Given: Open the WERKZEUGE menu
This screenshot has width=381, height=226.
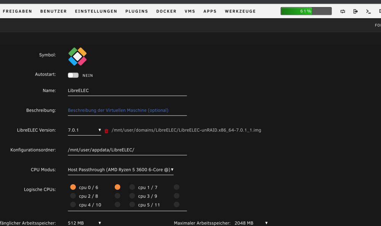Looking at the screenshot, I should (240, 11).
